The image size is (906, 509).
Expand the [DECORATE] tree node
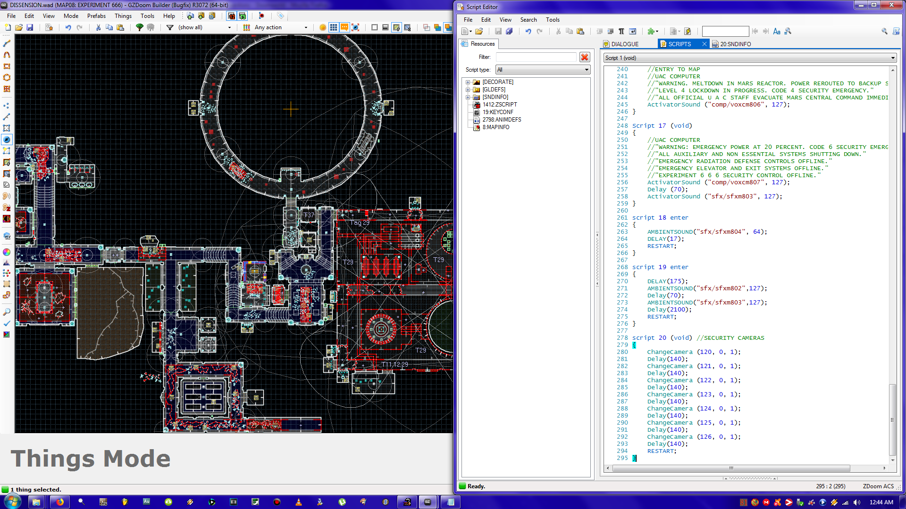point(468,82)
